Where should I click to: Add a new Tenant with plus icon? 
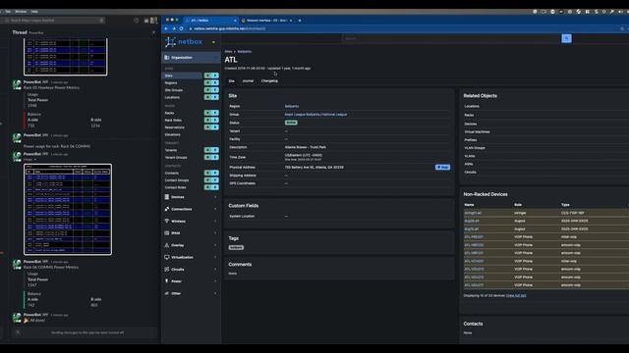(207, 150)
